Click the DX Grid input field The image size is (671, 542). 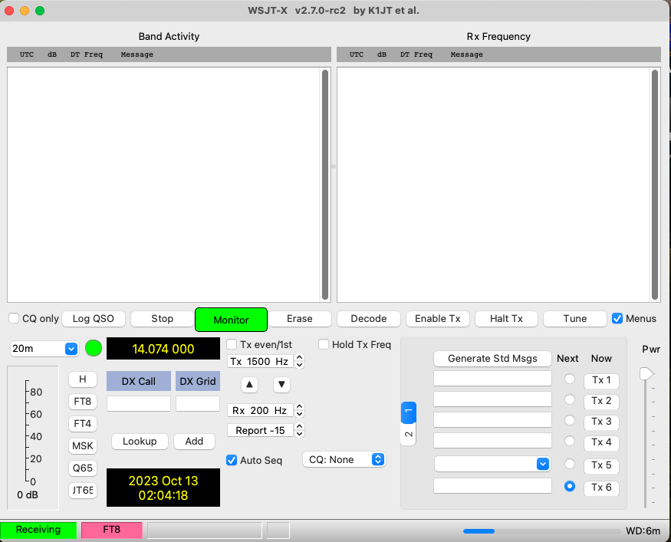coord(198,404)
